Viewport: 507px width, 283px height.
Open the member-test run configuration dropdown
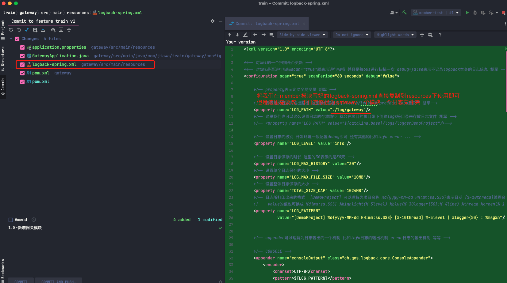[436, 13]
